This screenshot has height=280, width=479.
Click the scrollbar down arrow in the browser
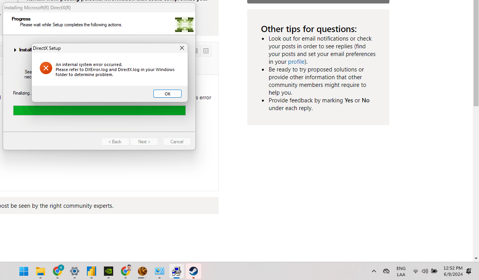pos(476,258)
